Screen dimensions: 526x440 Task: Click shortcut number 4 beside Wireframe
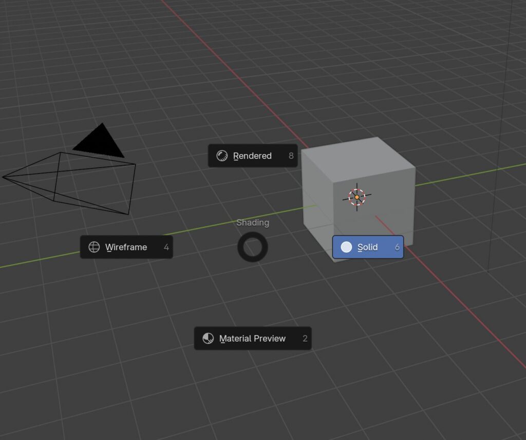pos(166,247)
